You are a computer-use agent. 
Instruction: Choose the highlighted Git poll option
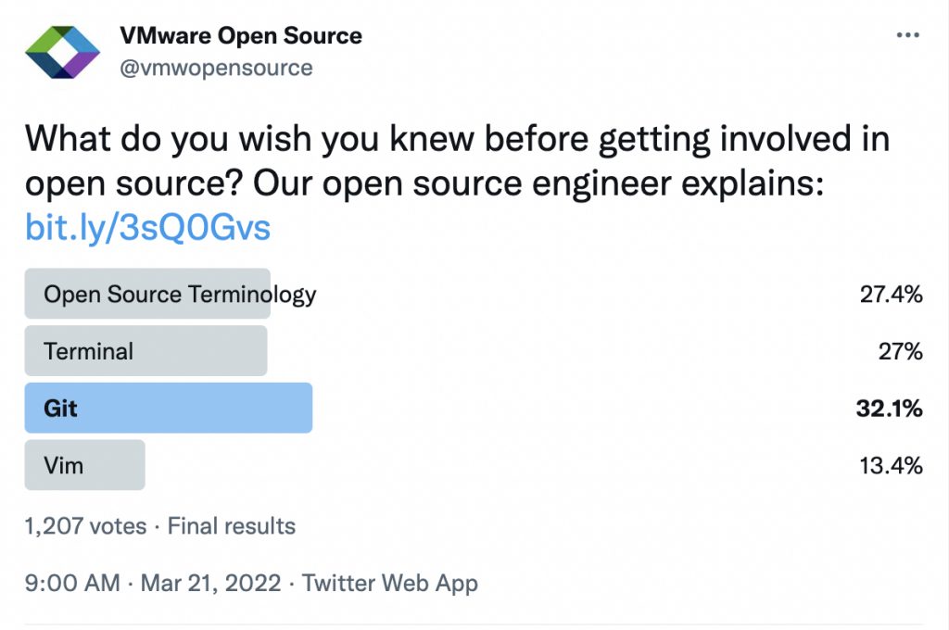[x=61, y=408]
